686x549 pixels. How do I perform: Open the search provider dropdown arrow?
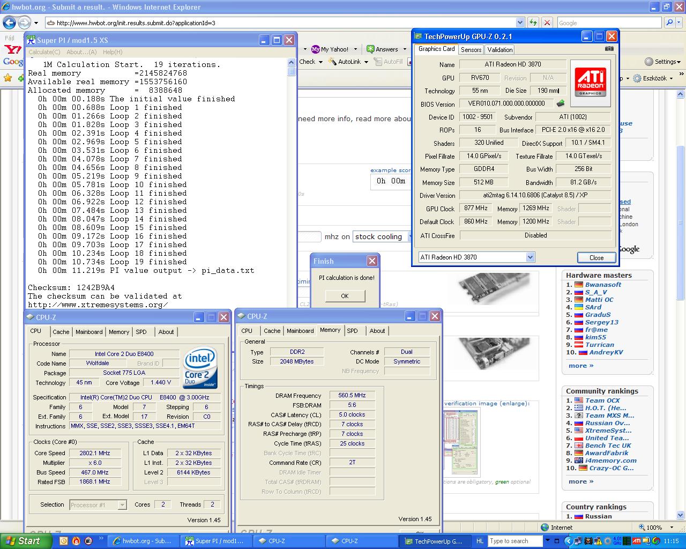(680, 23)
